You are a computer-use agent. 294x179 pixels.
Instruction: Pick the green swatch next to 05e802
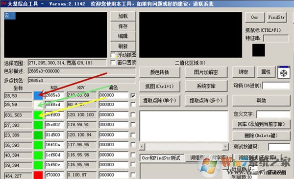coord(38,125)
